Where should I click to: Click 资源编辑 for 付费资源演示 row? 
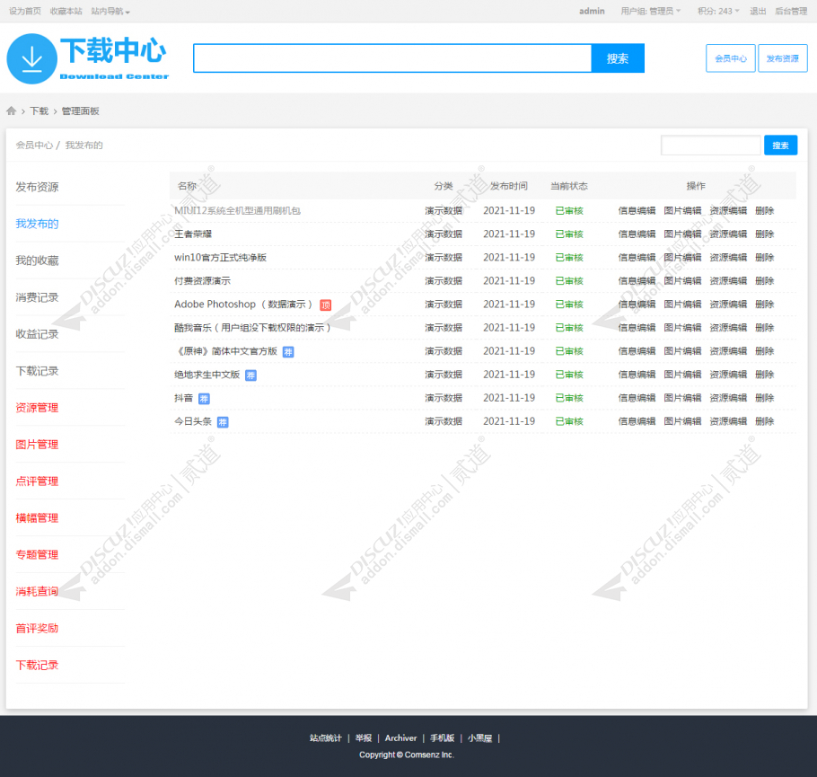tap(728, 281)
